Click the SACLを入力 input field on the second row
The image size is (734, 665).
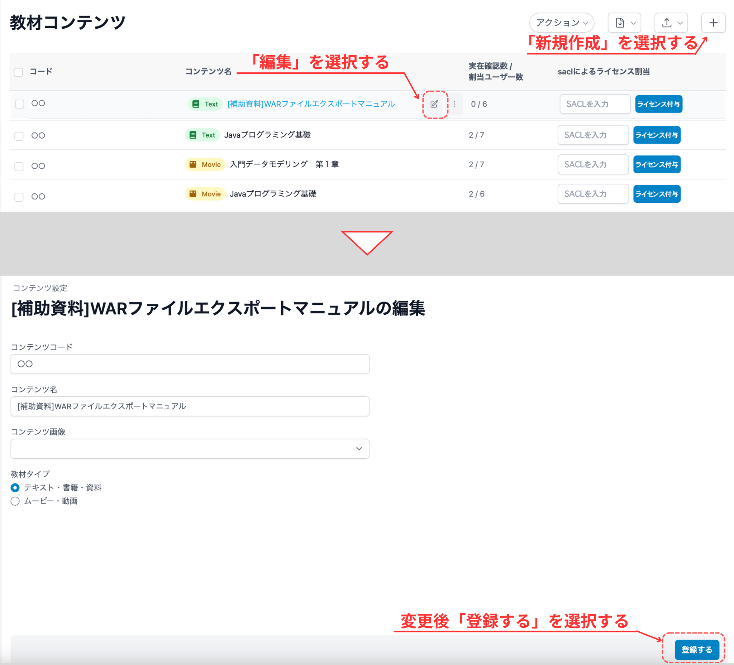(x=593, y=135)
